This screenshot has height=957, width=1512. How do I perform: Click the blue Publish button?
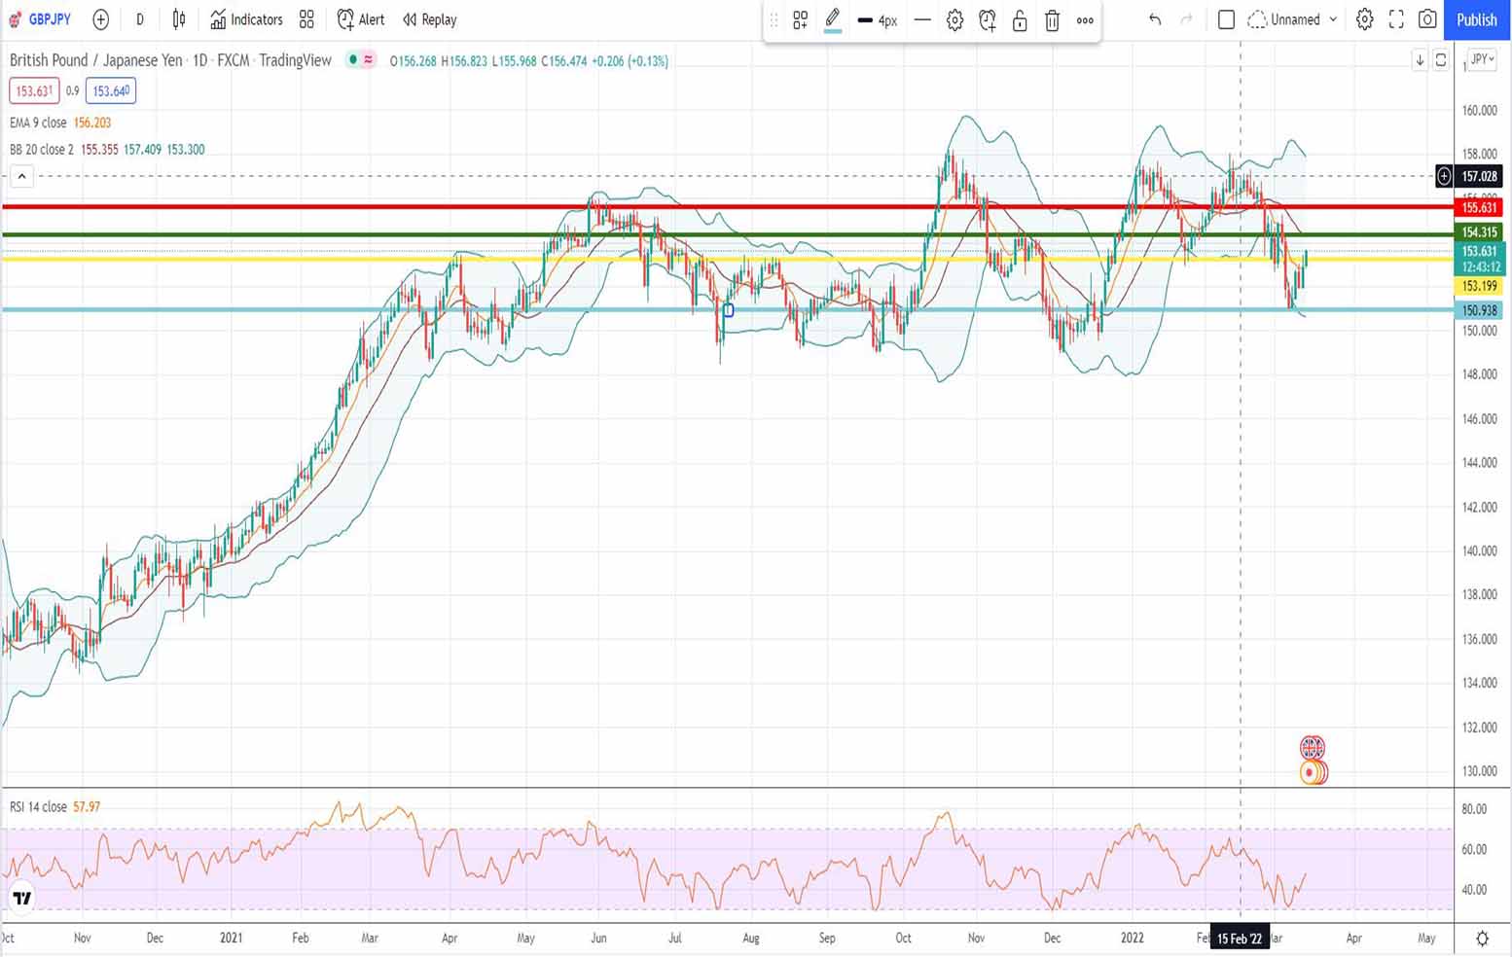click(x=1476, y=19)
